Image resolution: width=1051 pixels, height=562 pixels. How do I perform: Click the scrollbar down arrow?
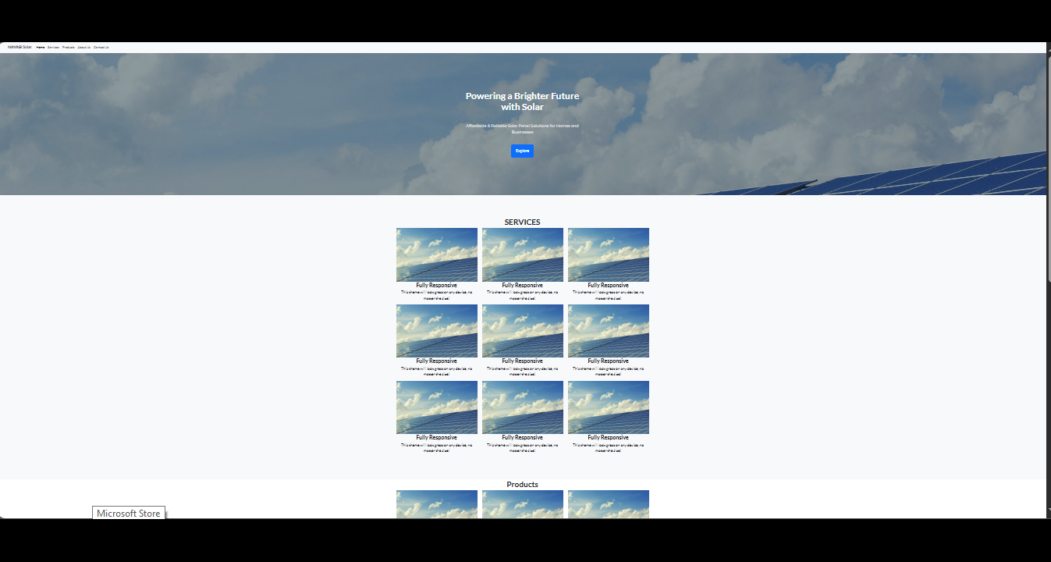coord(1049,510)
